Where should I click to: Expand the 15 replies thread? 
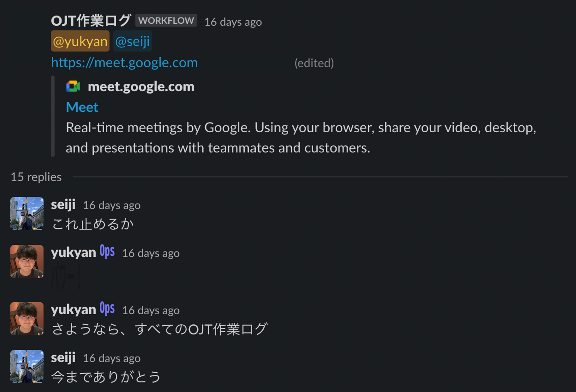[x=36, y=177]
